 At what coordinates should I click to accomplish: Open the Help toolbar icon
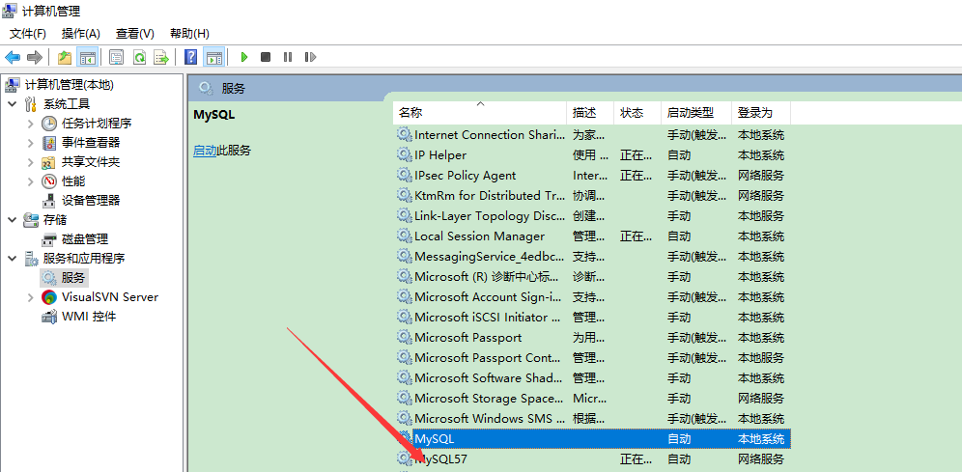point(191,57)
